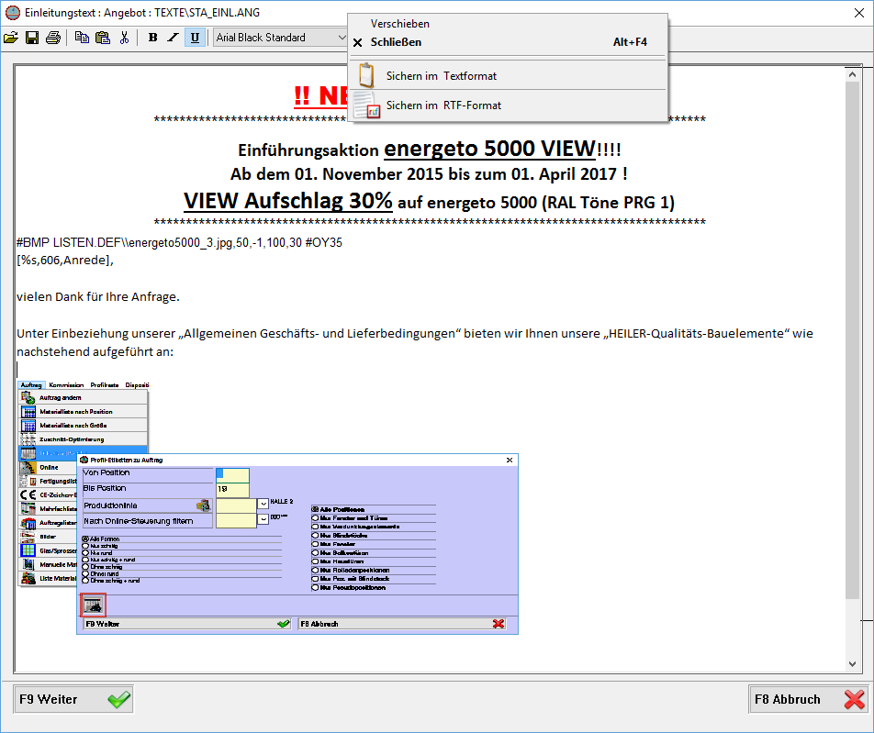Click the line 'Ab dem 01. November 2015 bis zum 01. April 2017 !'
This screenshot has width=874, height=733.
point(430,174)
